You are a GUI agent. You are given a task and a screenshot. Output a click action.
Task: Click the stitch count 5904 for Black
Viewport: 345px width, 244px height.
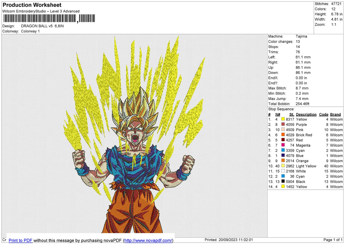(290, 182)
